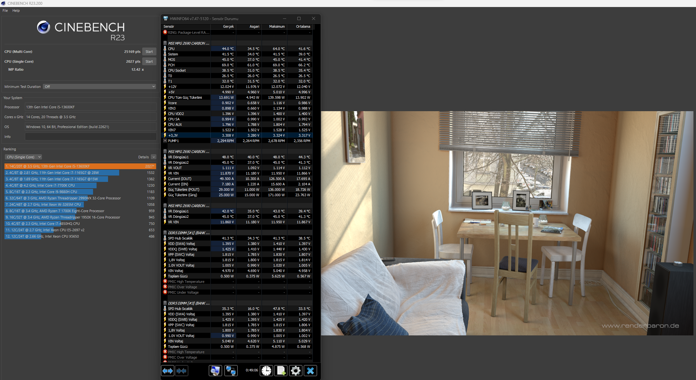696x380 pixels.
Task: Close sensor status with the blue X icon
Action: tap(310, 370)
